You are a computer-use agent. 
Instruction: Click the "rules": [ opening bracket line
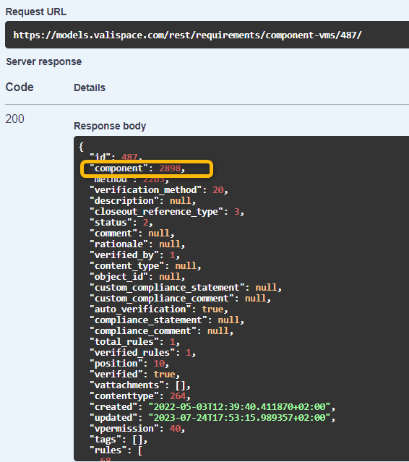[116, 450]
